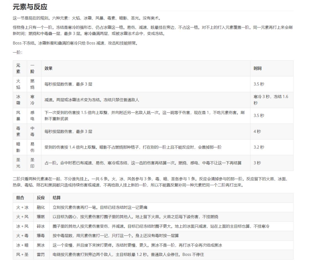309x262 pixels.
Task: Click the "中毒" cell in the 一阶 column
Action: coord(34,132)
